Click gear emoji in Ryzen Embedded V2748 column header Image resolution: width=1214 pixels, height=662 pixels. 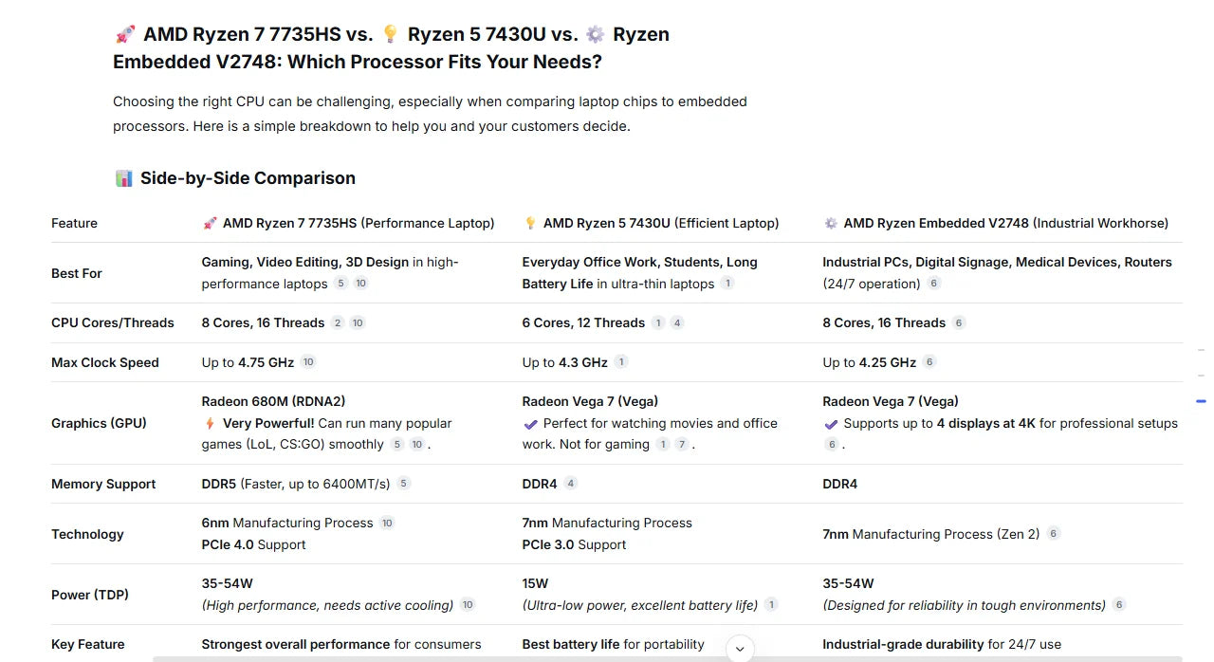tap(831, 223)
